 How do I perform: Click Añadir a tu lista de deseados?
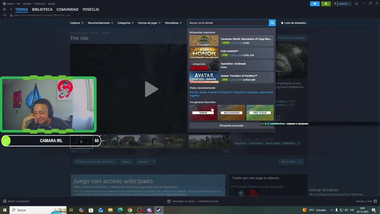tap(95, 162)
